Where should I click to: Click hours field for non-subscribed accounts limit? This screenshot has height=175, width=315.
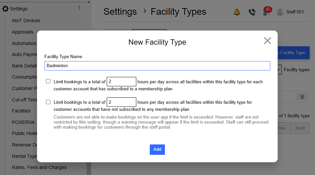[121, 102]
